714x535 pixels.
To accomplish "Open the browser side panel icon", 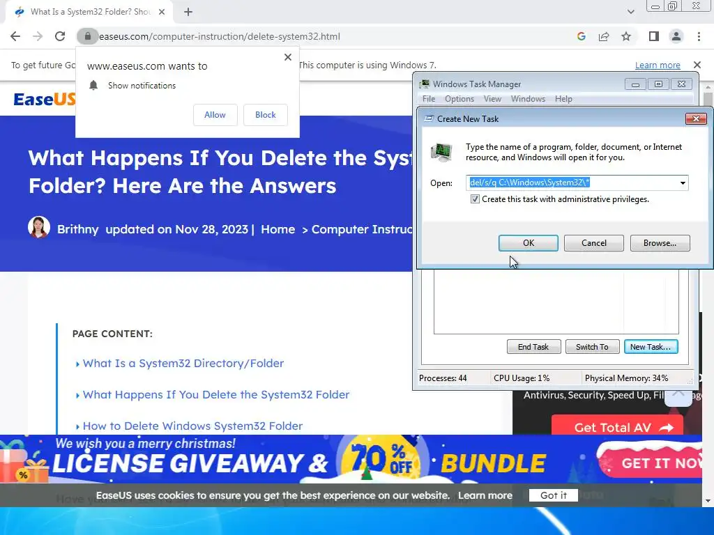I will pos(654,36).
